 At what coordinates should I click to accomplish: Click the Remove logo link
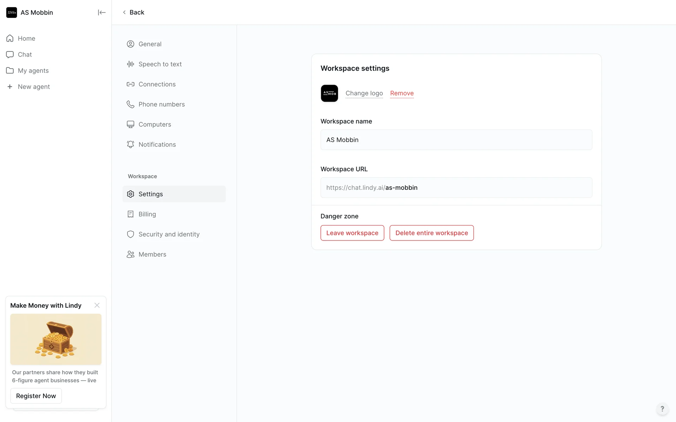tap(402, 93)
